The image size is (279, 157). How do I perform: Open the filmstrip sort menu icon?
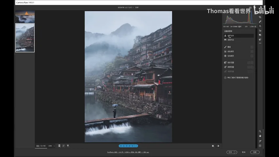(x=64, y=146)
